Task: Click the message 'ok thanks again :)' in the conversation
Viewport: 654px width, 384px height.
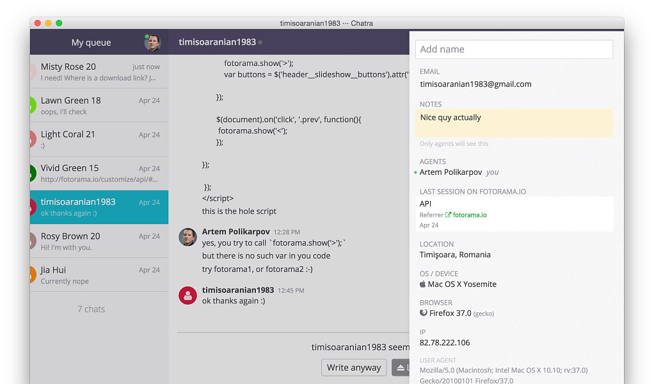Action: coord(234,301)
